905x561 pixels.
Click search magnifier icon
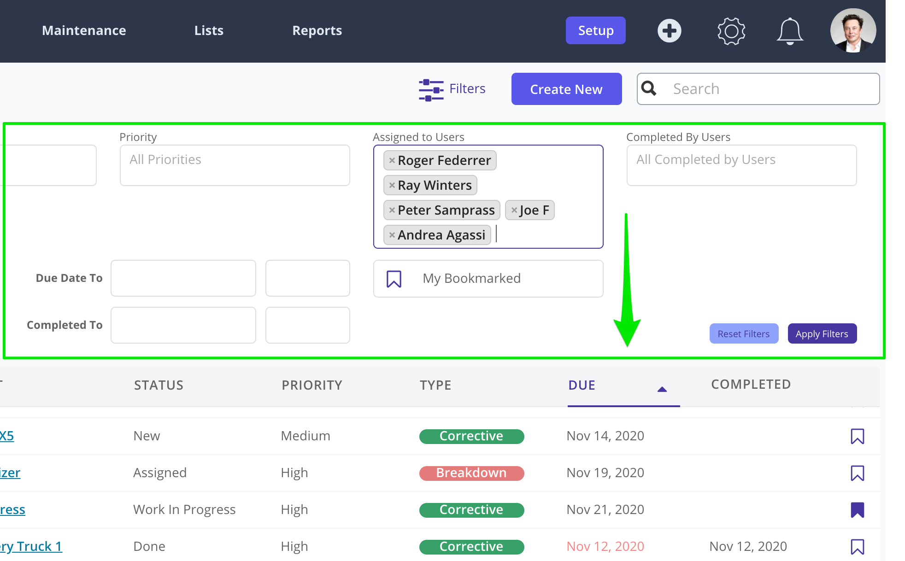pyautogui.click(x=649, y=88)
